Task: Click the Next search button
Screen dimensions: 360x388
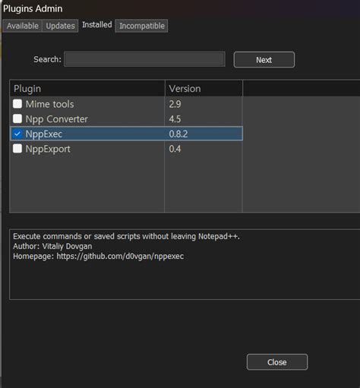Action: (264, 60)
